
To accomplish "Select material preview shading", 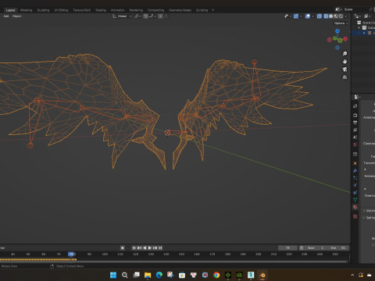I will [x=336, y=16].
